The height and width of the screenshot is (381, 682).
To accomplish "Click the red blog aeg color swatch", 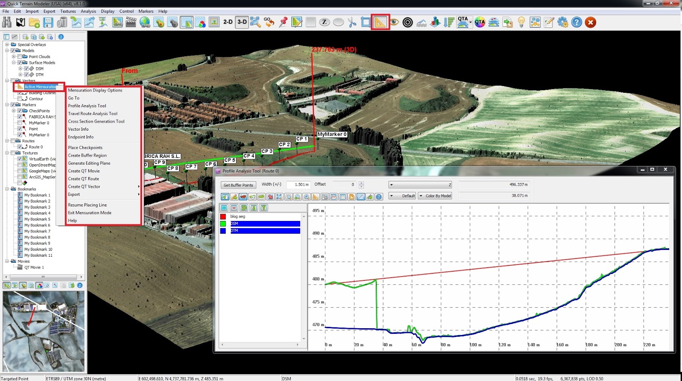I will pyautogui.click(x=223, y=217).
